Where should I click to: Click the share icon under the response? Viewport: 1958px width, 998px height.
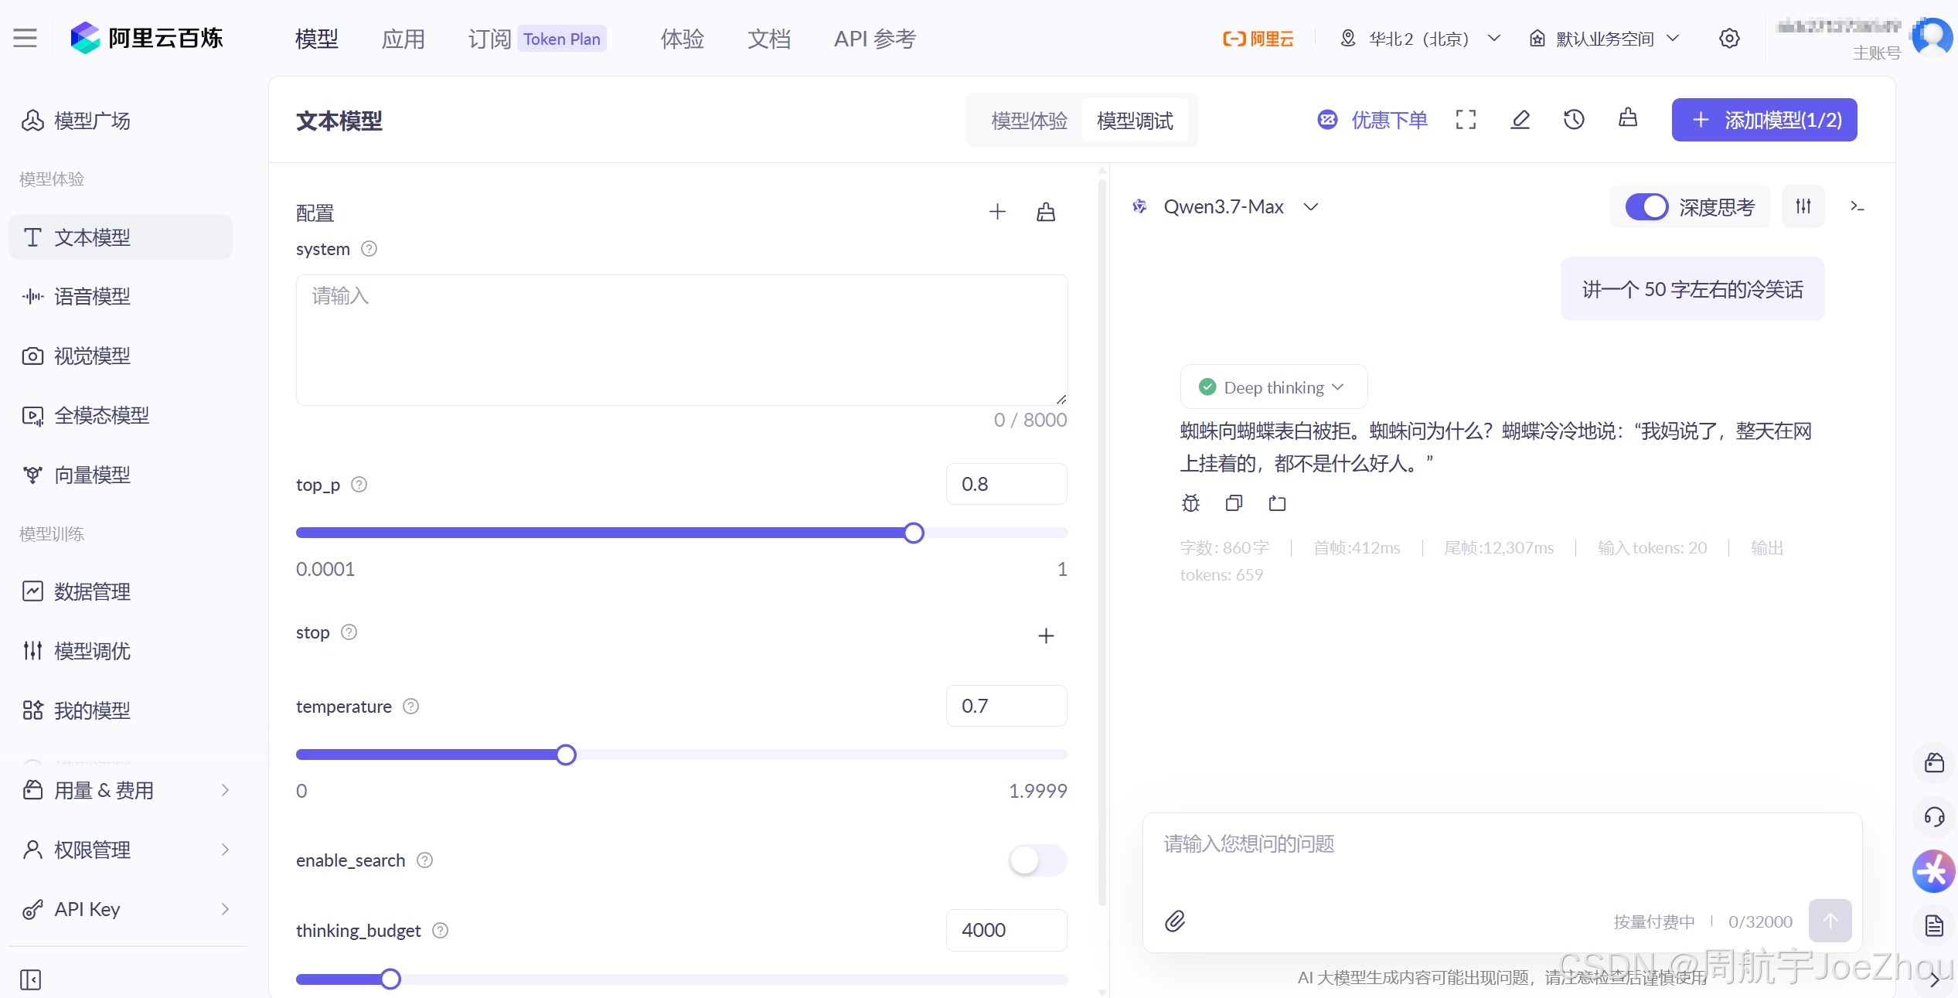(1277, 503)
